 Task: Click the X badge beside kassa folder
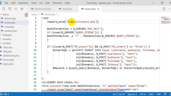pos(26,15)
